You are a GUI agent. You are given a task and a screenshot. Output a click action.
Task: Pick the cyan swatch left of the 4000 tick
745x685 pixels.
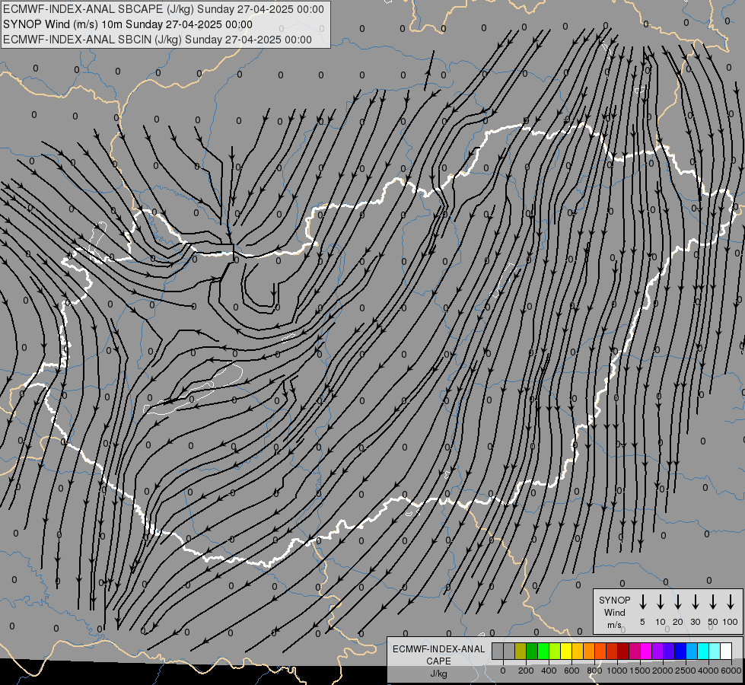[702, 651]
